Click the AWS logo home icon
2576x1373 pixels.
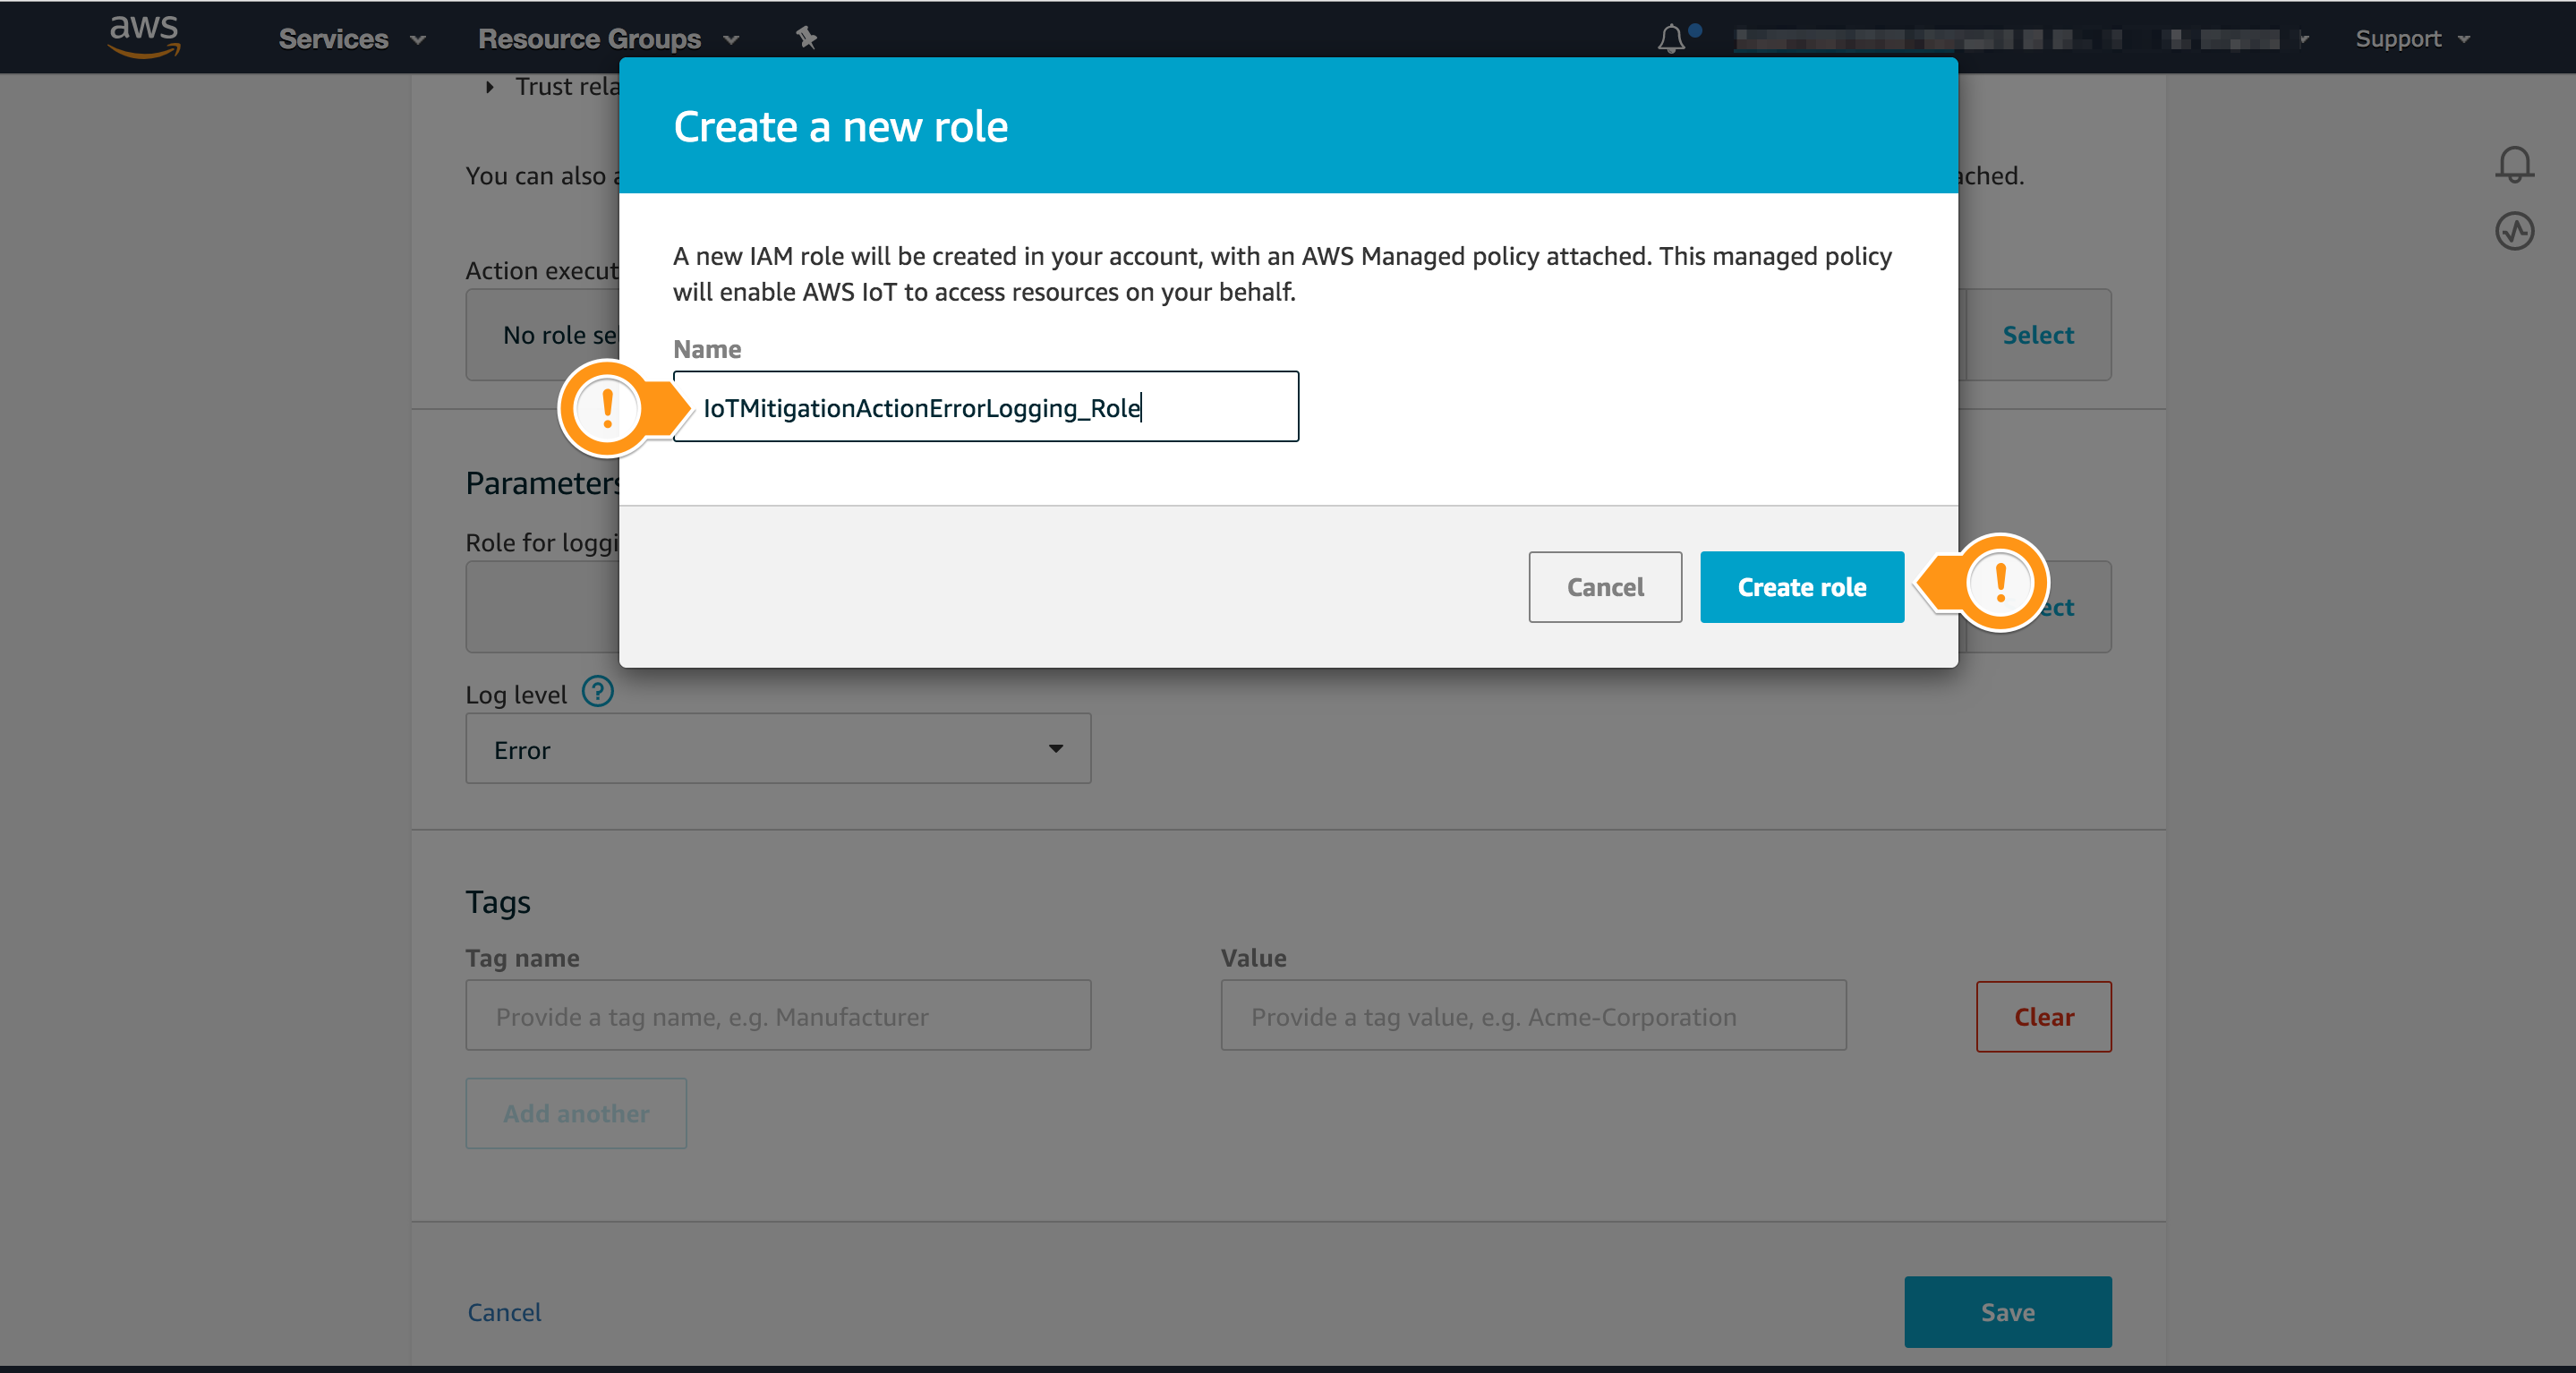pyautogui.click(x=144, y=37)
